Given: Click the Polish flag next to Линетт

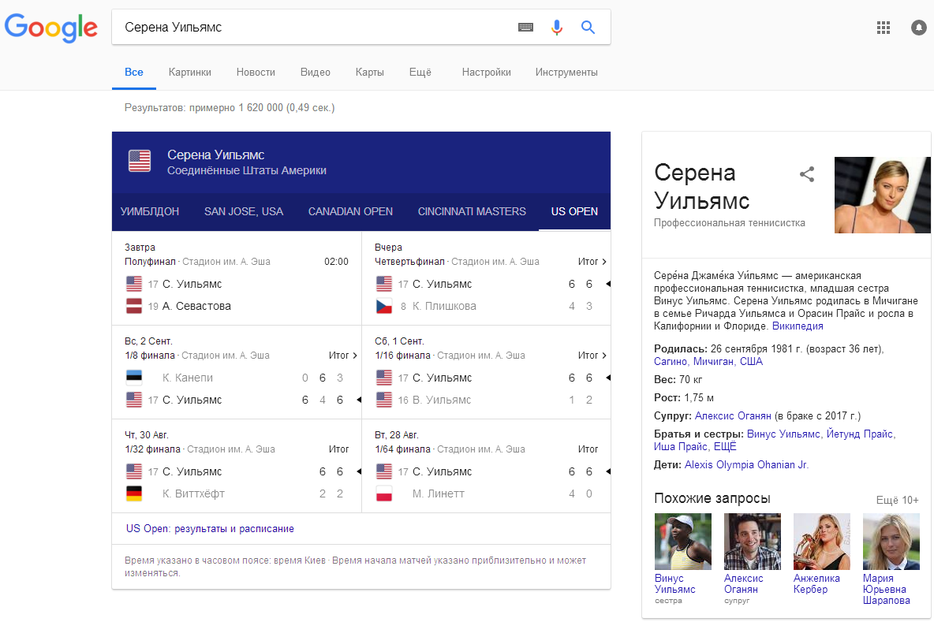Looking at the screenshot, I should coord(383,494).
